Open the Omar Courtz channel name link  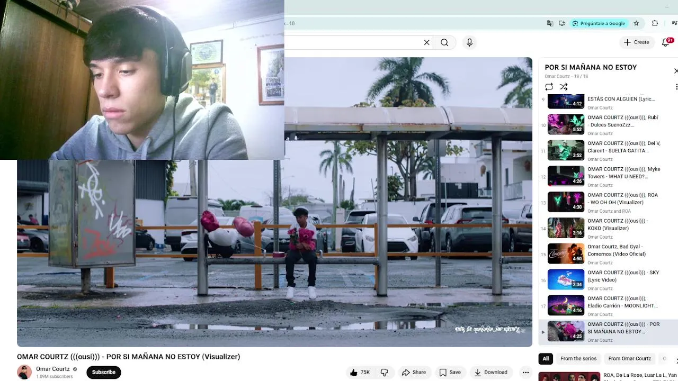pyautogui.click(x=53, y=369)
